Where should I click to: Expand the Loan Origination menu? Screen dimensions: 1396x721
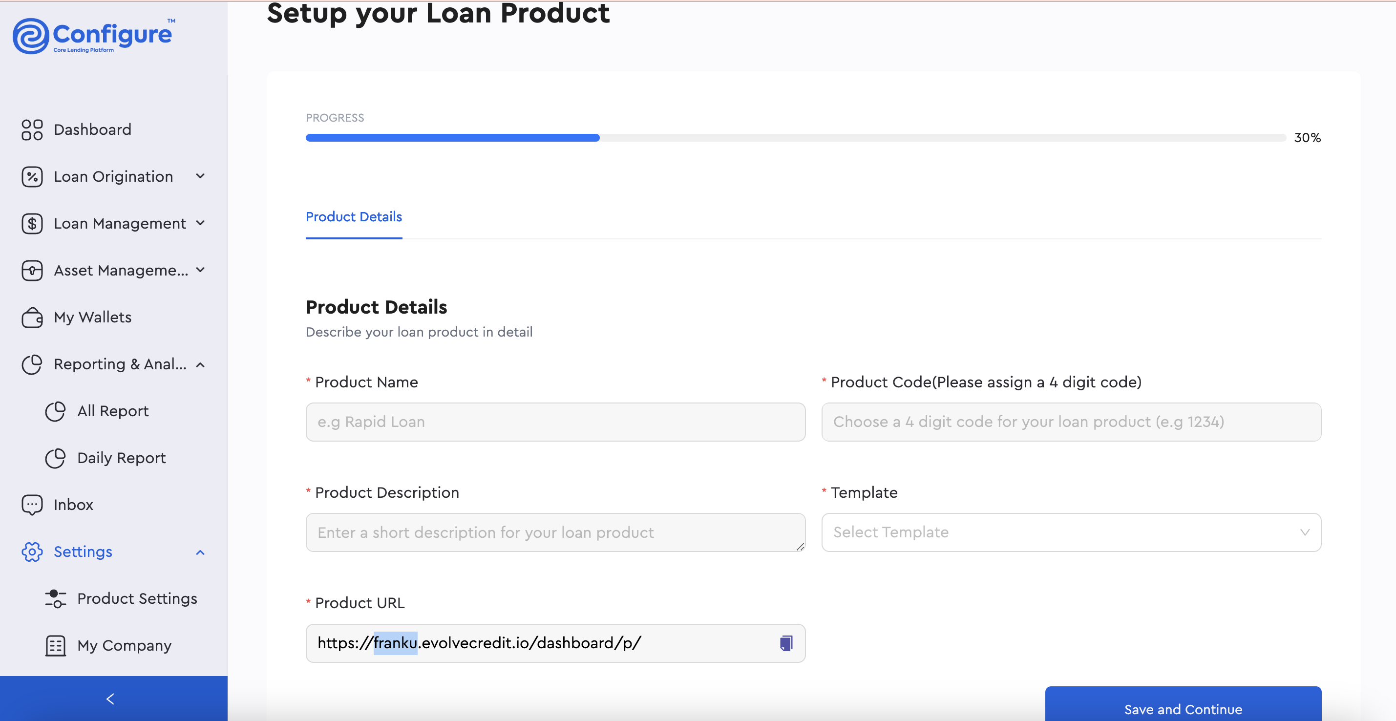point(200,176)
